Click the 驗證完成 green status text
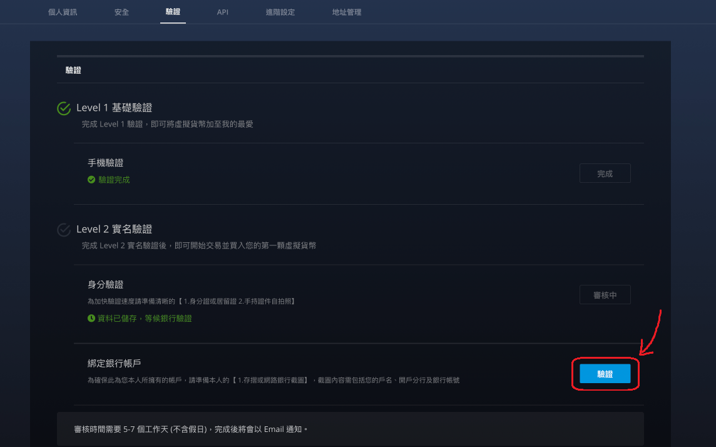This screenshot has height=447, width=716. click(x=113, y=180)
